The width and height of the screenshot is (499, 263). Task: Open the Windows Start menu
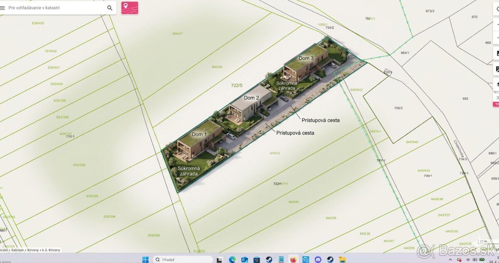(x=145, y=260)
